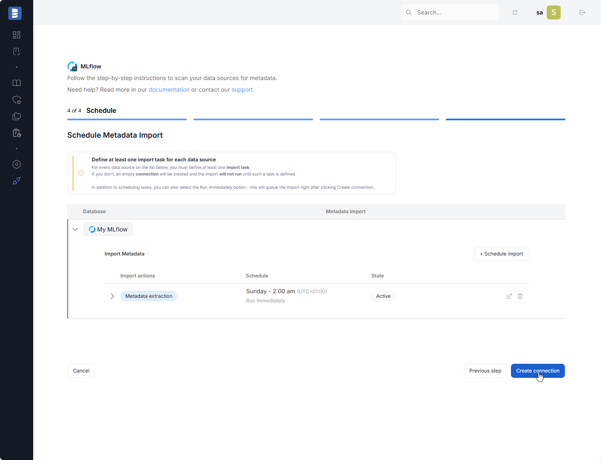
Task: Open the documentation link
Action: pos(169,90)
